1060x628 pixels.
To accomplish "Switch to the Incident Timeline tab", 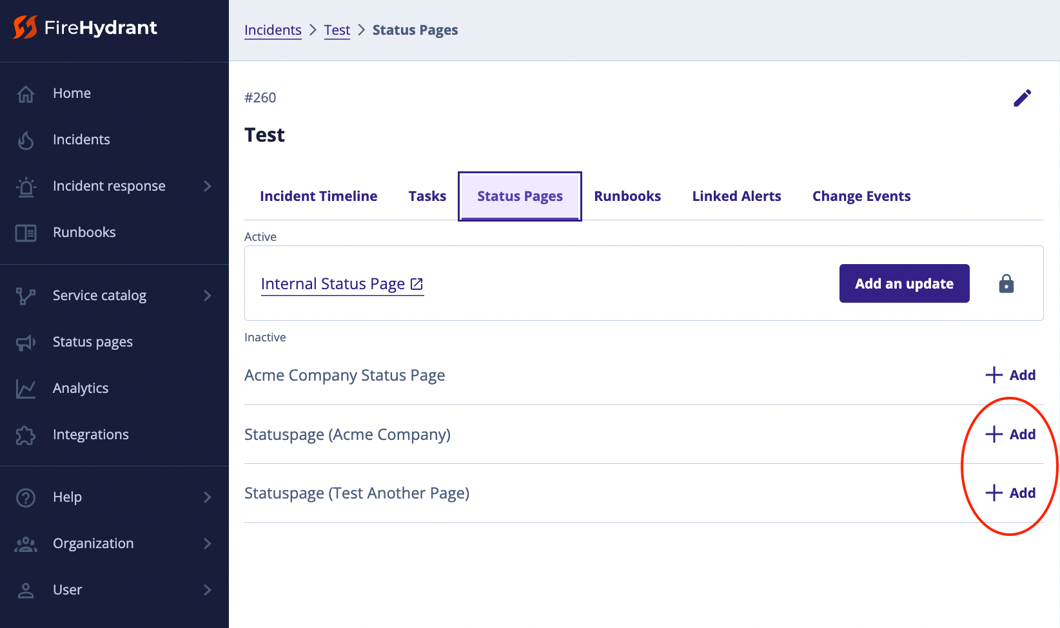I will tap(319, 196).
